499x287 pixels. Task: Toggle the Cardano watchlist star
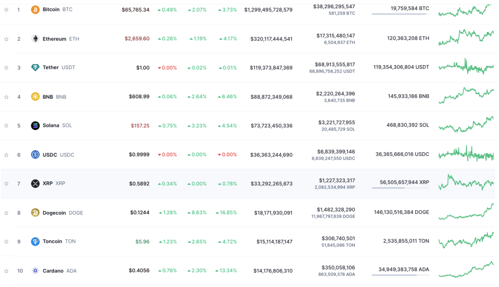(x=6, y=271)
